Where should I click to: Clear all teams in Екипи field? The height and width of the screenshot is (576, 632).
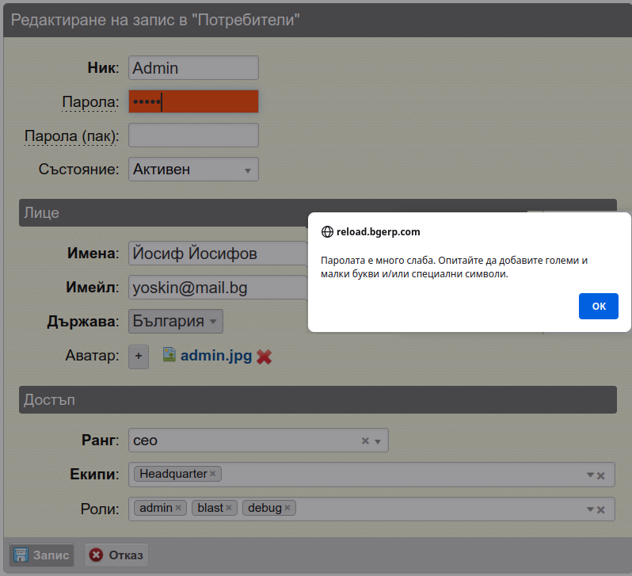click(601, 475)
